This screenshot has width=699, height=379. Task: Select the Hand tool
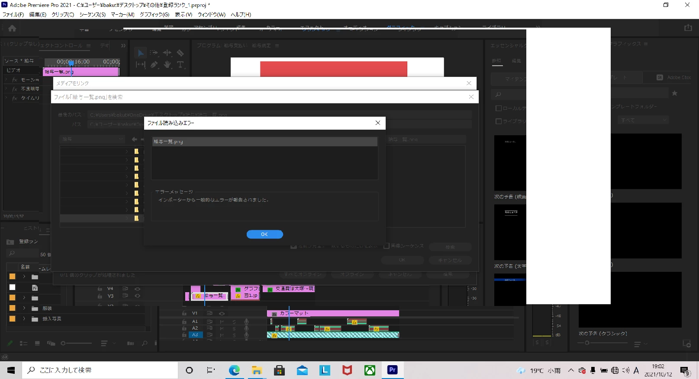click(167, 64)
